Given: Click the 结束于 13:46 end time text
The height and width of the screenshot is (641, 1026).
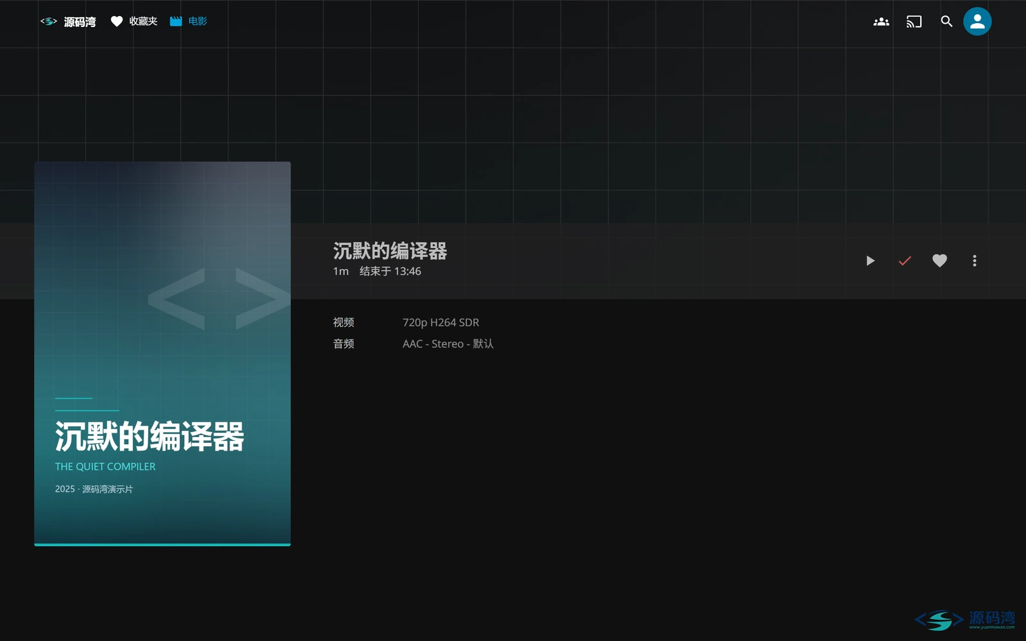Looking at the screenshot, I should 390,271.
